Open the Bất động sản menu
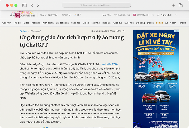This screenshot has height=128, width=189. (62, 23)
